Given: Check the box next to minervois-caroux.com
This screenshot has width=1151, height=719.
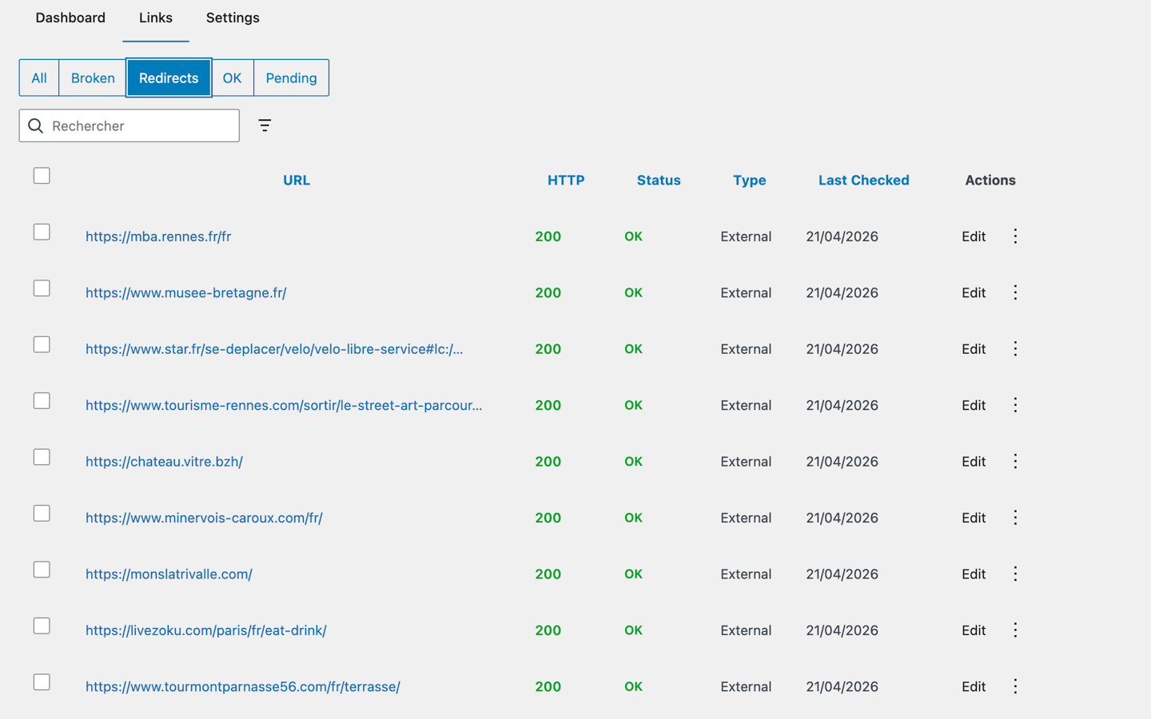Looking at the screenshot, I should tap(42, 513).
